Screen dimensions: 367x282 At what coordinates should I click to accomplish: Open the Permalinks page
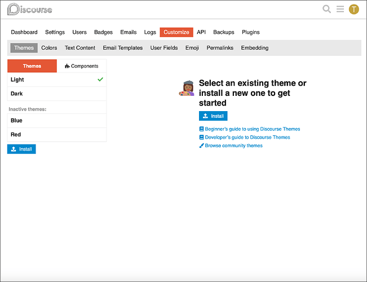220,48
